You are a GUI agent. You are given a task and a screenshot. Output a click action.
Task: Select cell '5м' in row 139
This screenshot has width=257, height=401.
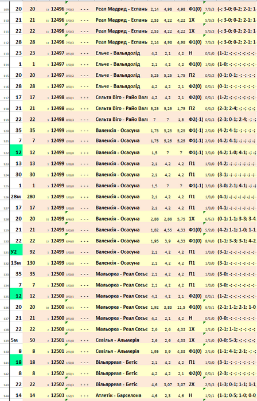pos(14,340)
